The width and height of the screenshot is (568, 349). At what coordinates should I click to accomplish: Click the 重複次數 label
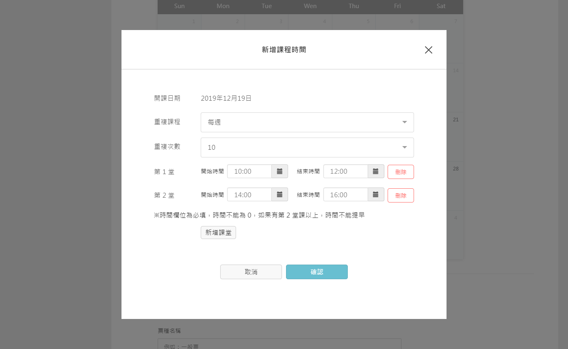(x=167, y=146)
